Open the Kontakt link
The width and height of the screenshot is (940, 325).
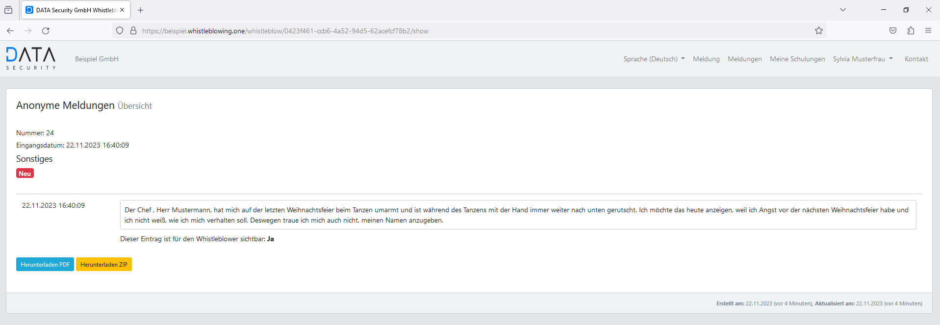click(x=916, y=59)
